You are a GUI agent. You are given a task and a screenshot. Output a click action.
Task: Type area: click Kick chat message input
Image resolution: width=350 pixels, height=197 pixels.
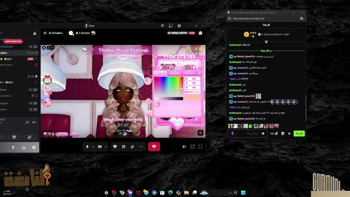(x=247, y=134)
